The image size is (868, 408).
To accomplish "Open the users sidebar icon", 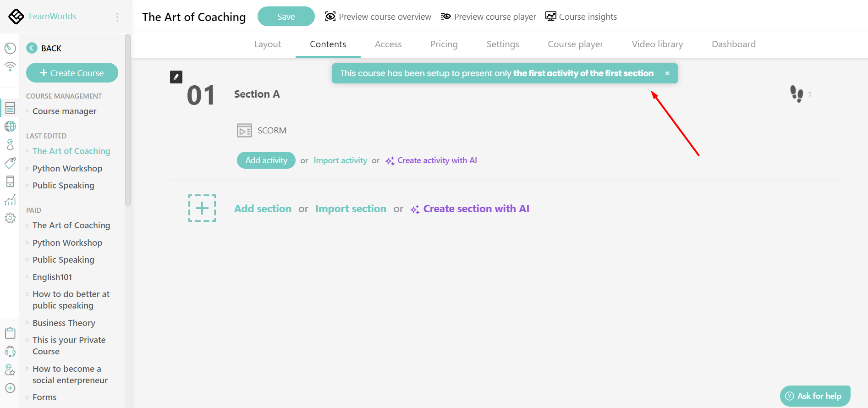I will coord(10,145).
